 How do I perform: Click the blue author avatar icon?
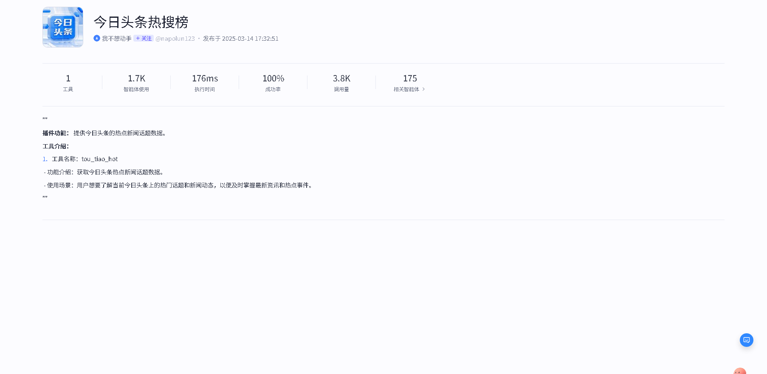97,38
